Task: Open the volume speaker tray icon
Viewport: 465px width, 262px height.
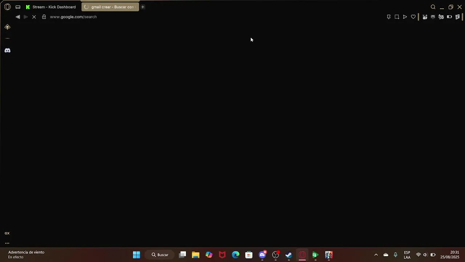Action: click(x=425, y=255)
